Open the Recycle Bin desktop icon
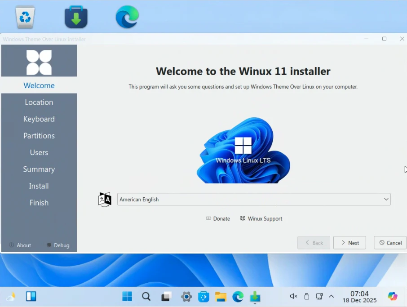 point(25,17)
